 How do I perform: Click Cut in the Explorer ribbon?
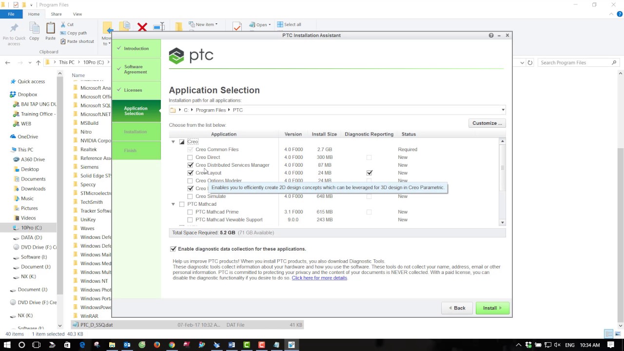tap(67, 24)
